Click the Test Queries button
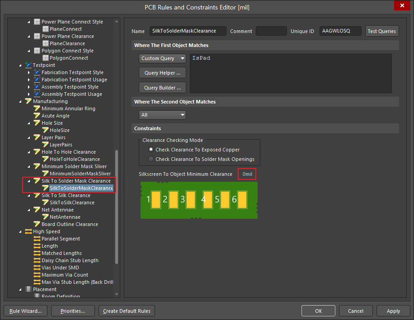 pyautogui.click(x=382, y=31)
